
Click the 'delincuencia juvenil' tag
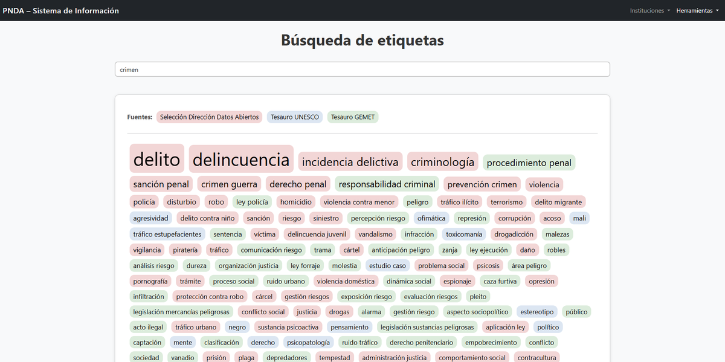(x=317, y=234)
